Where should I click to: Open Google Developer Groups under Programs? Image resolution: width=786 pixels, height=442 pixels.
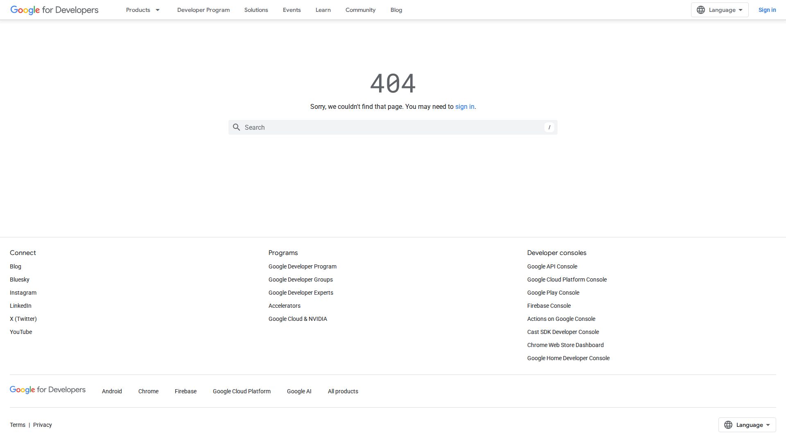(x=300, y=280)
